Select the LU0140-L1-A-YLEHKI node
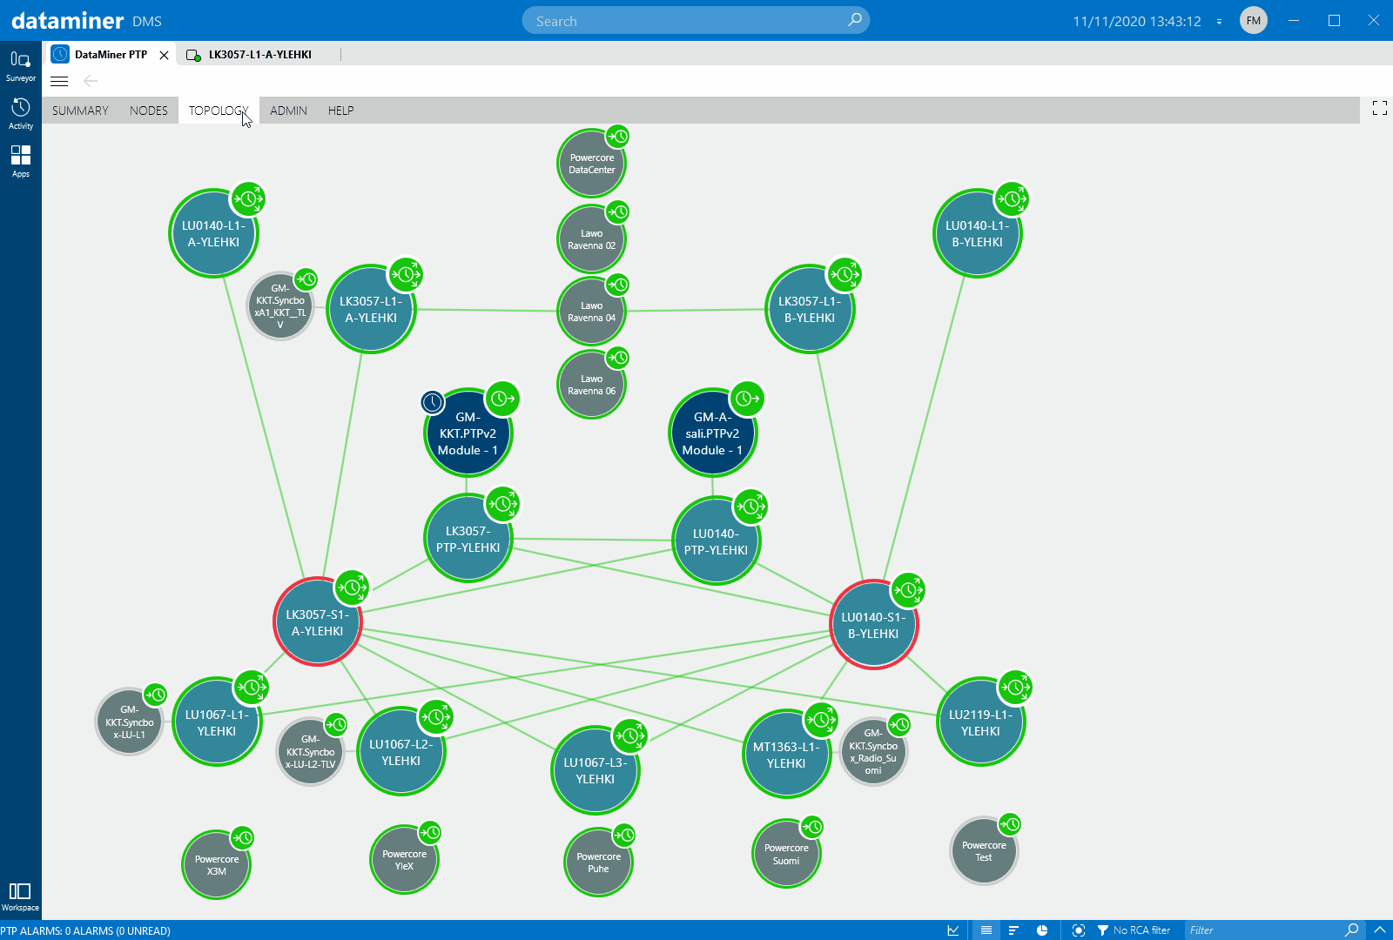The image size is (1393, 940). (x=213, y=233)
